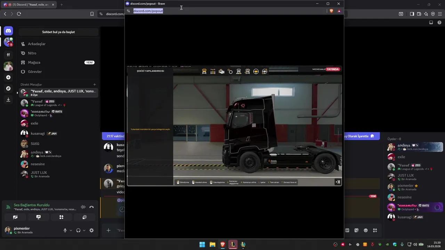Viewport: 445px width, 250px height.
Task: Click pixmenler in members list
Action: 415,187
